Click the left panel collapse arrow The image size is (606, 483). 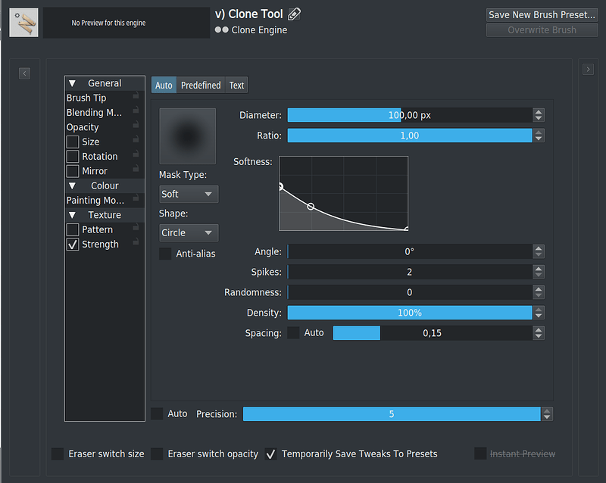pos(24,73)
